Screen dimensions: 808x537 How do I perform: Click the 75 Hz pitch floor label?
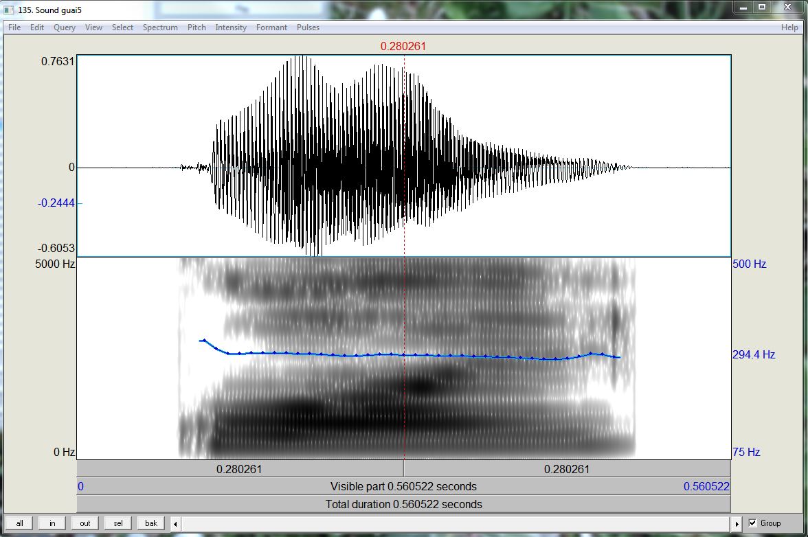click(x=746, y=452)
